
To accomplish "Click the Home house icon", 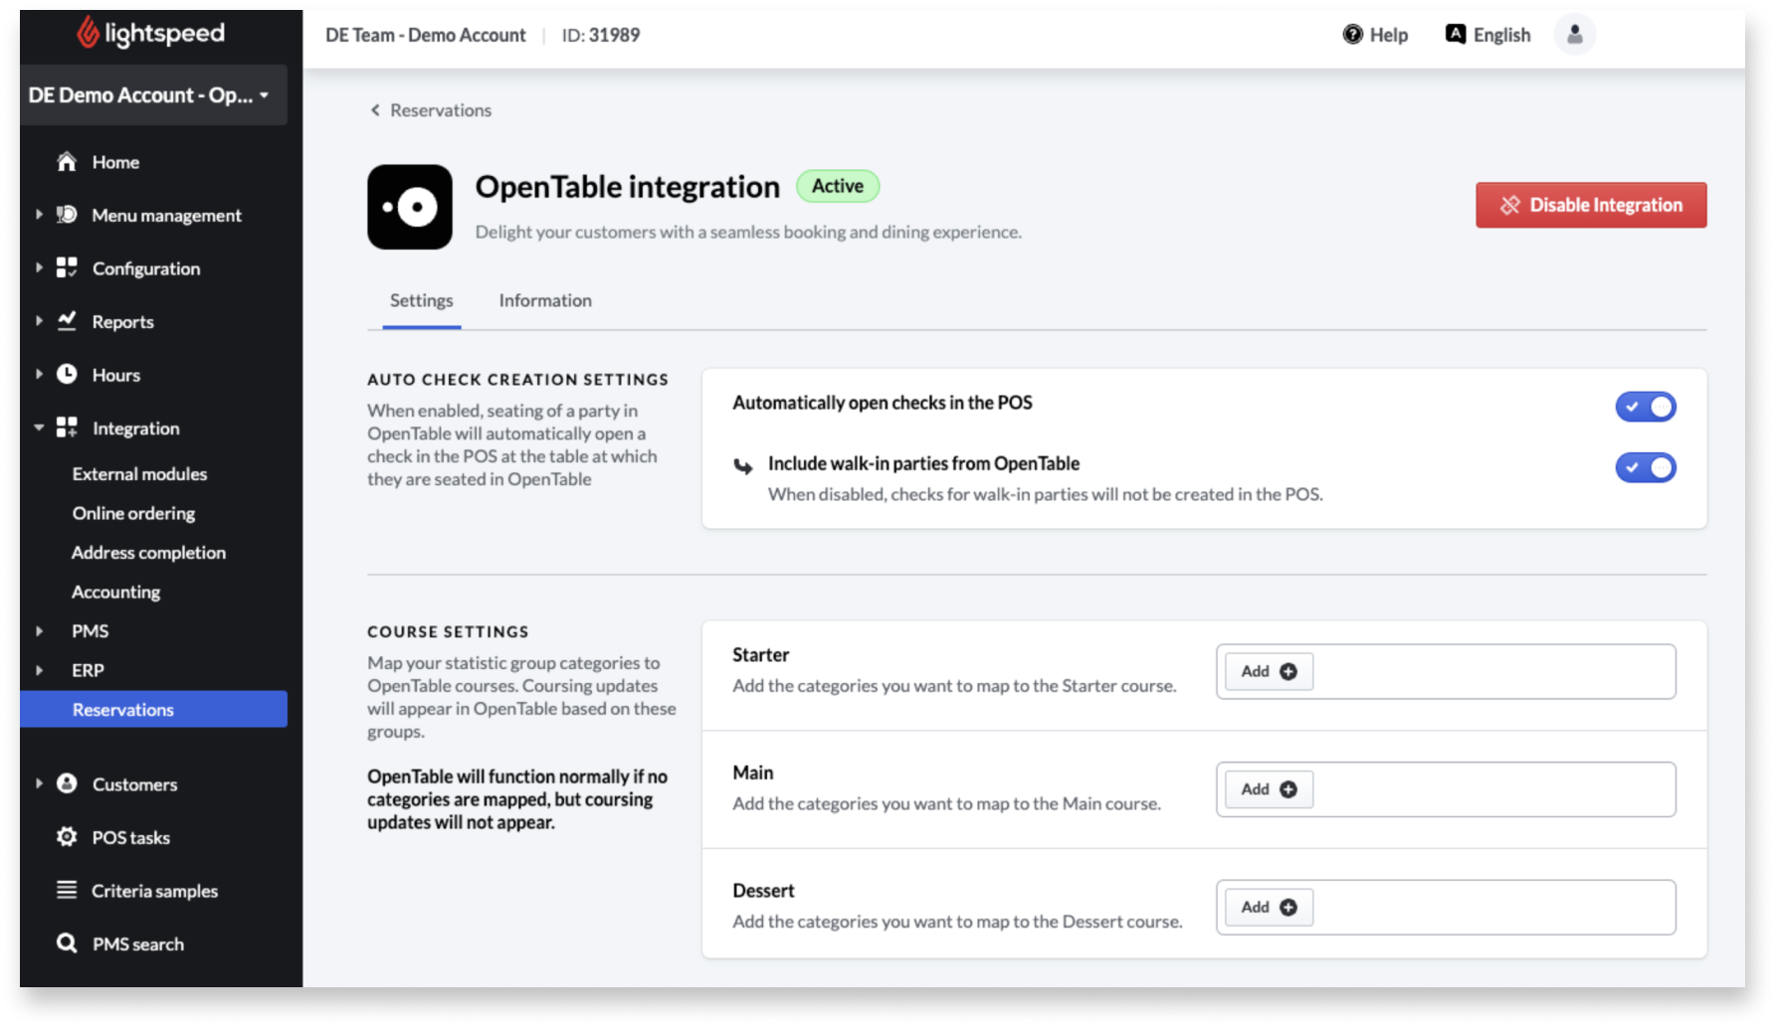I will [67, 161].
